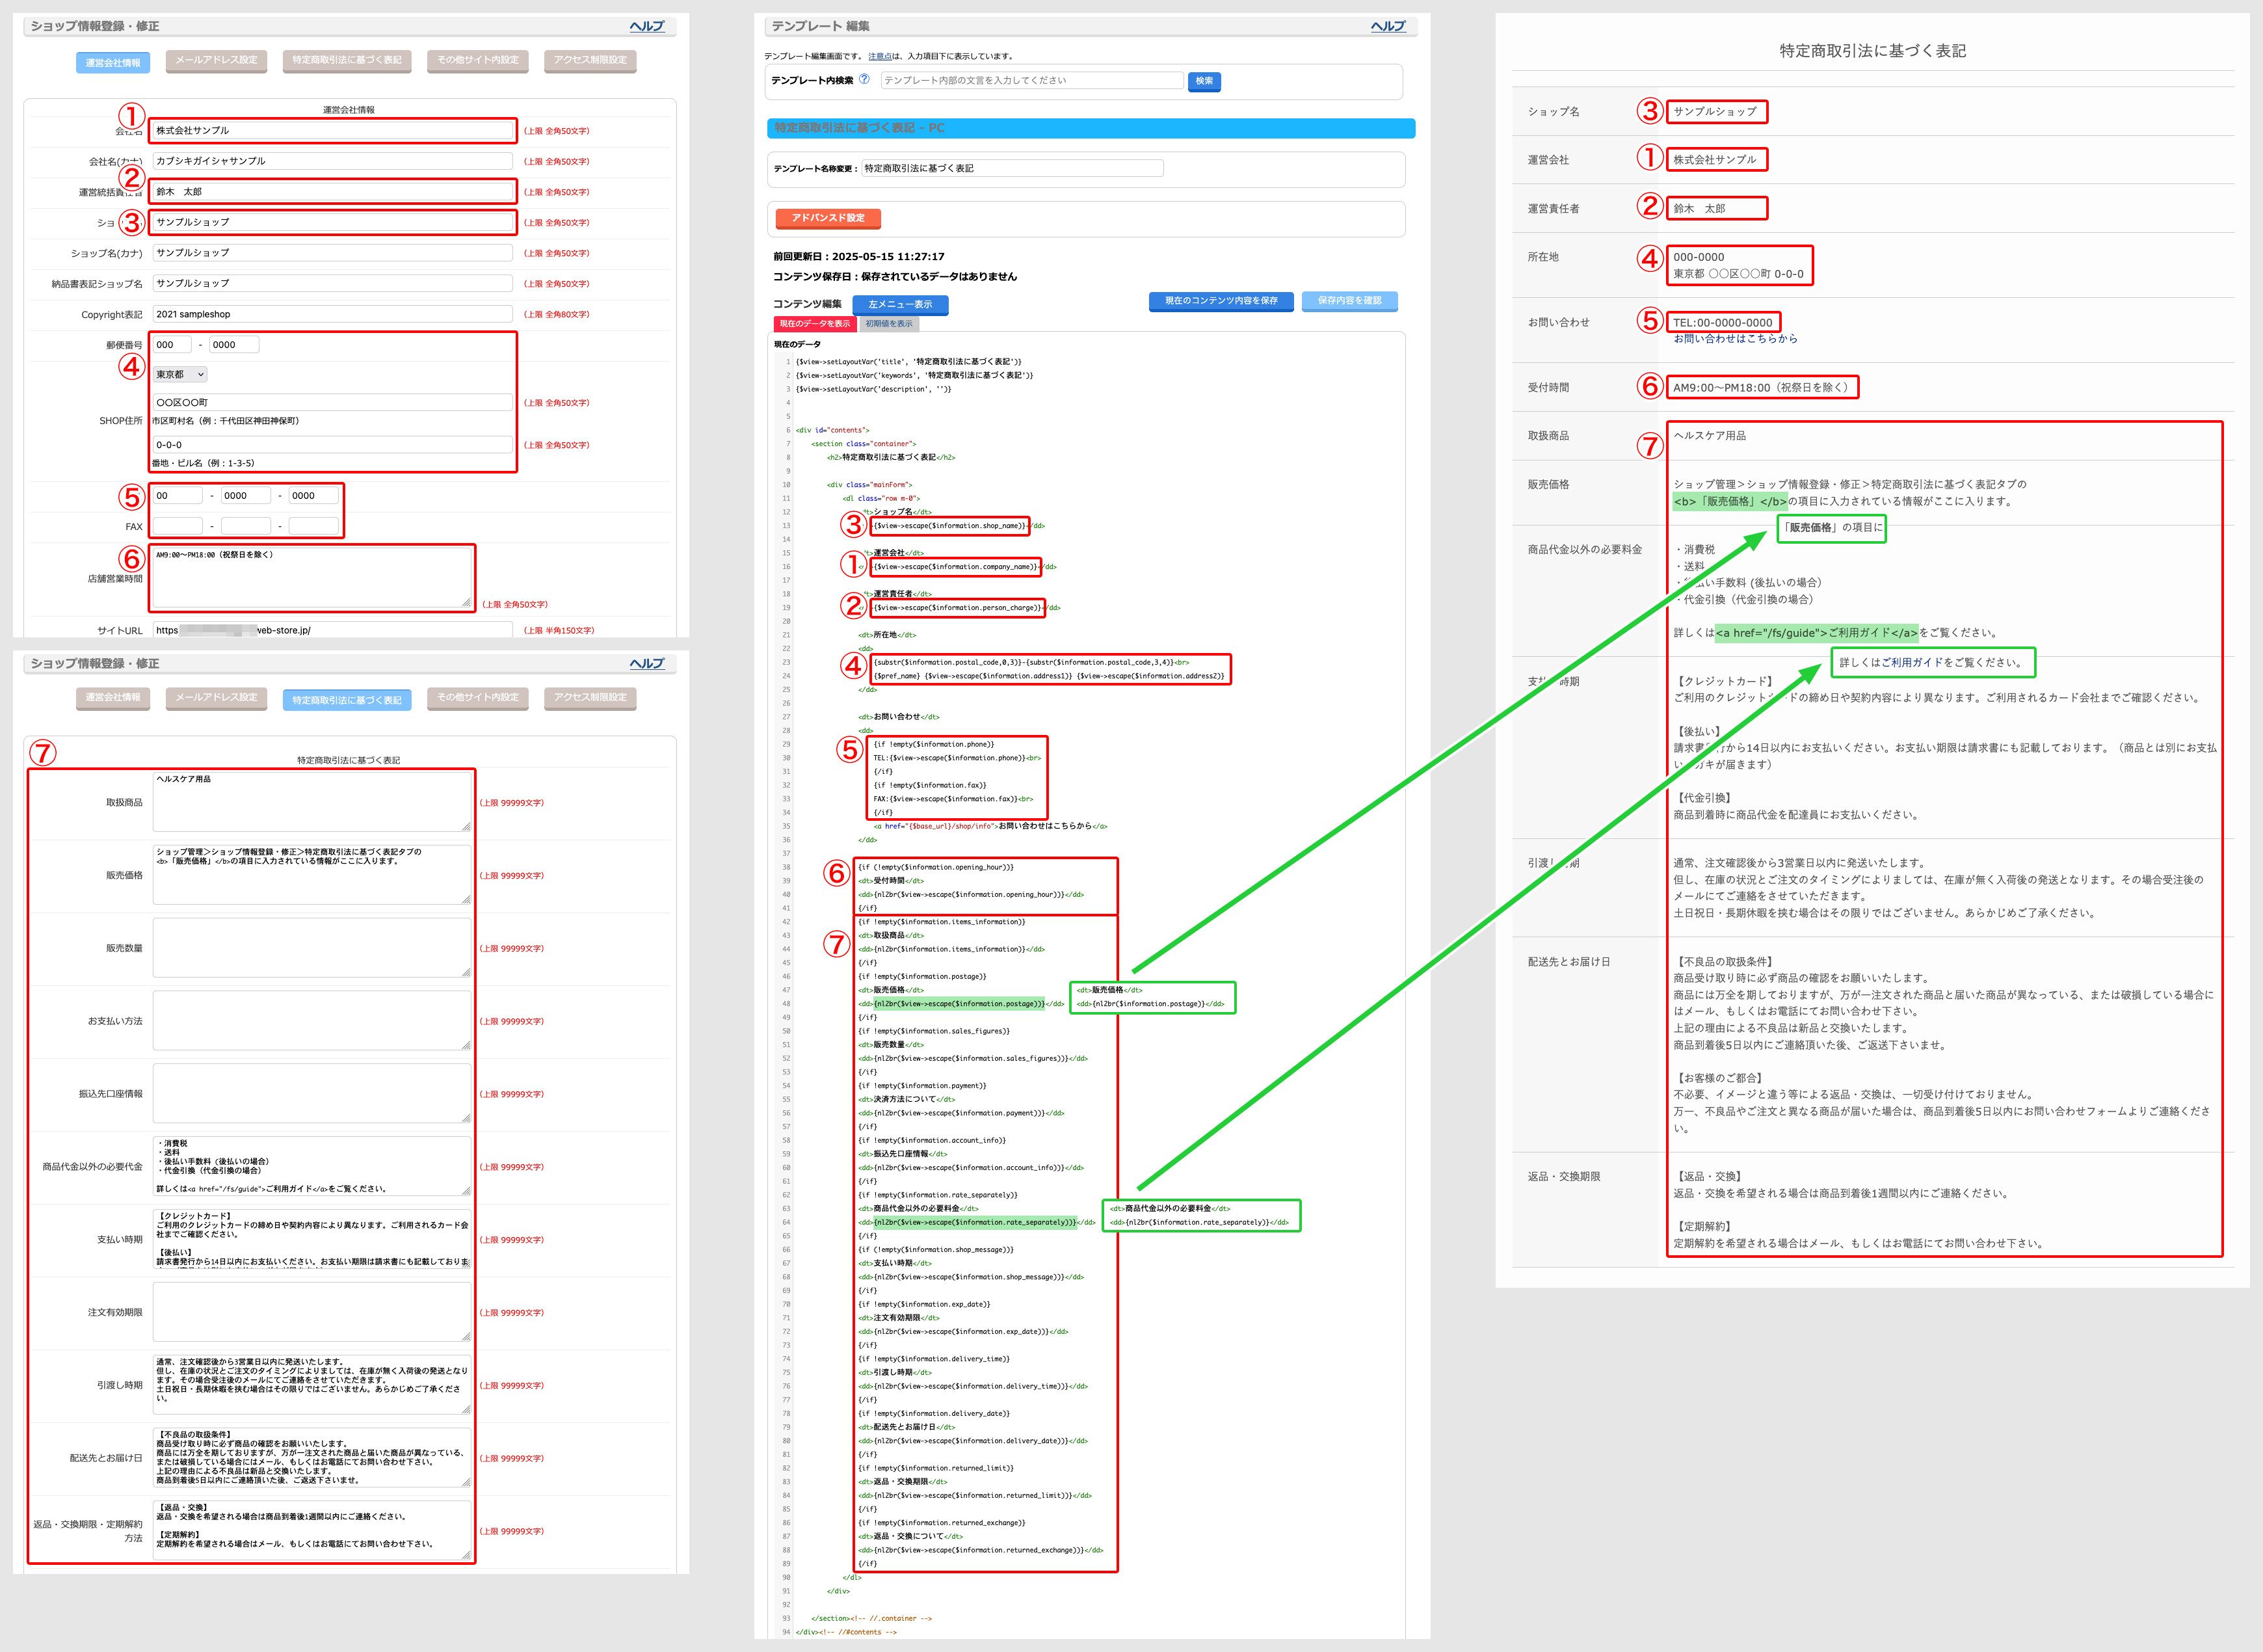2263x1652 pixels.
Task: Click the empty 注文有効期限 textarea
Action: click(312, 1312)
